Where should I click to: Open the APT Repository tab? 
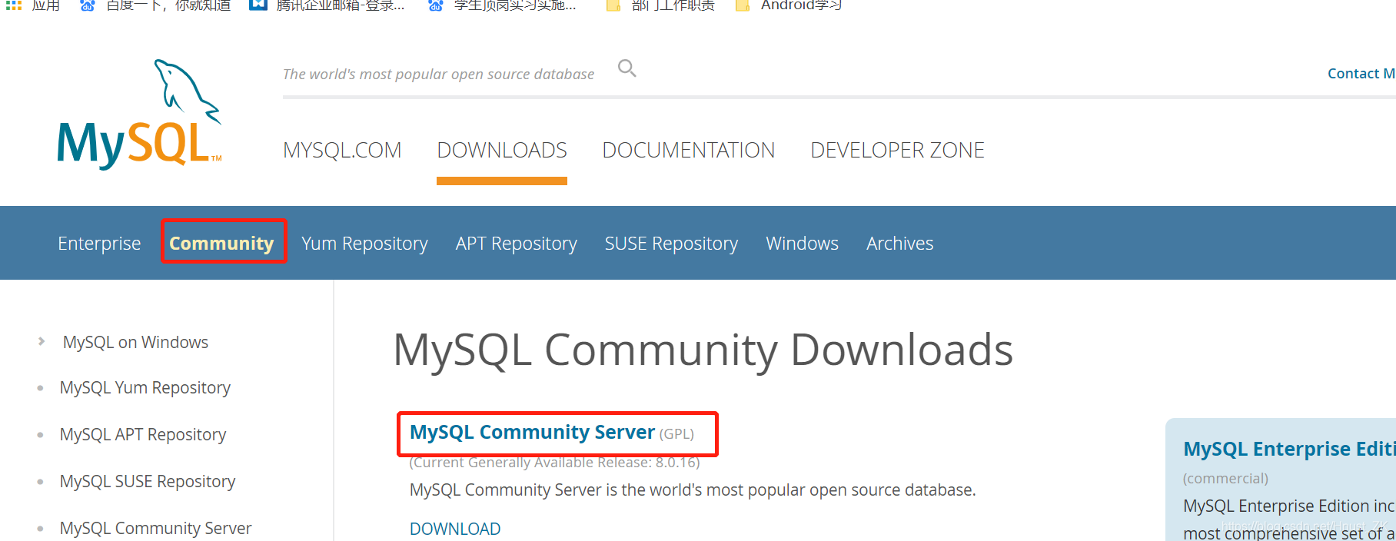tap(516, 243)
